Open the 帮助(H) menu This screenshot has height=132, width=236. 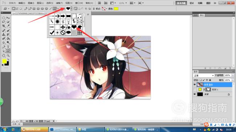(x=89, y=3)
